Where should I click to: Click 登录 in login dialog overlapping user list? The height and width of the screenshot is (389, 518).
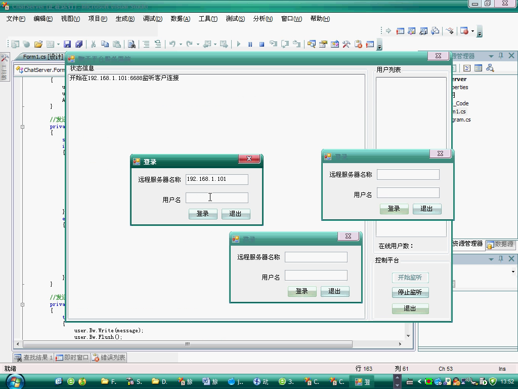pos(394,209)
